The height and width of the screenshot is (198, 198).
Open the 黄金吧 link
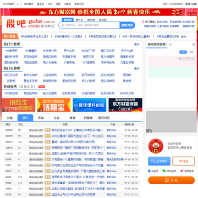coord(127,81)
